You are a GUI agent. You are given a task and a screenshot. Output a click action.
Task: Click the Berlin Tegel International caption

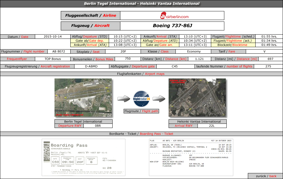point(83,121)
